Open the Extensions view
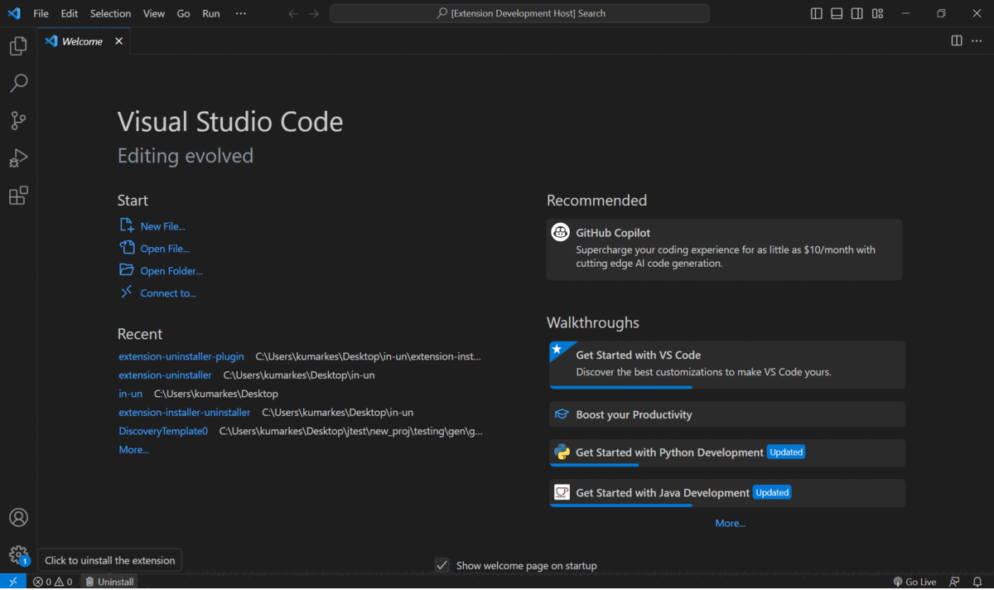 pos(18,196)
